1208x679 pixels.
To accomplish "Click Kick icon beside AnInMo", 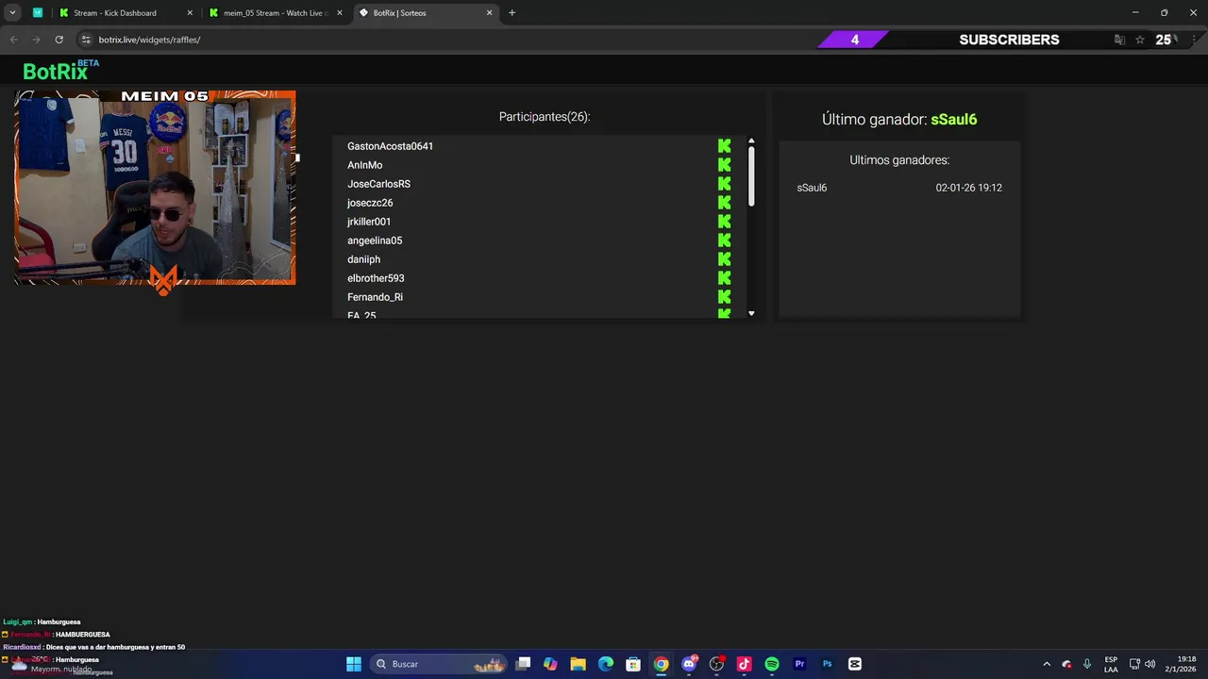I will [724, 165].
